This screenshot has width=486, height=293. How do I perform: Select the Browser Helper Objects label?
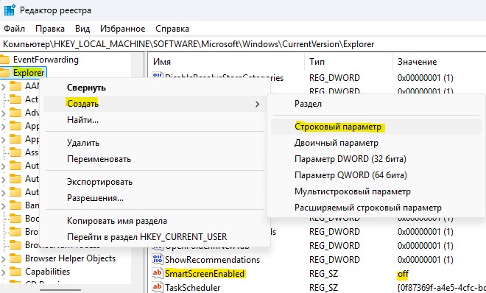[x=71, y=258]
